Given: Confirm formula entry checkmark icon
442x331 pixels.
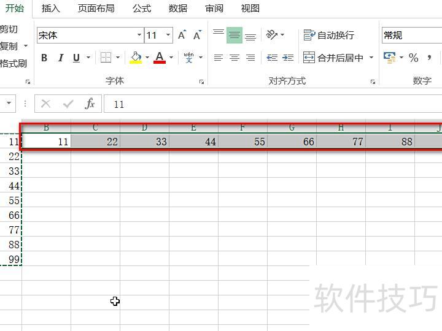Looking at the screenshot, I should [68, 104].
